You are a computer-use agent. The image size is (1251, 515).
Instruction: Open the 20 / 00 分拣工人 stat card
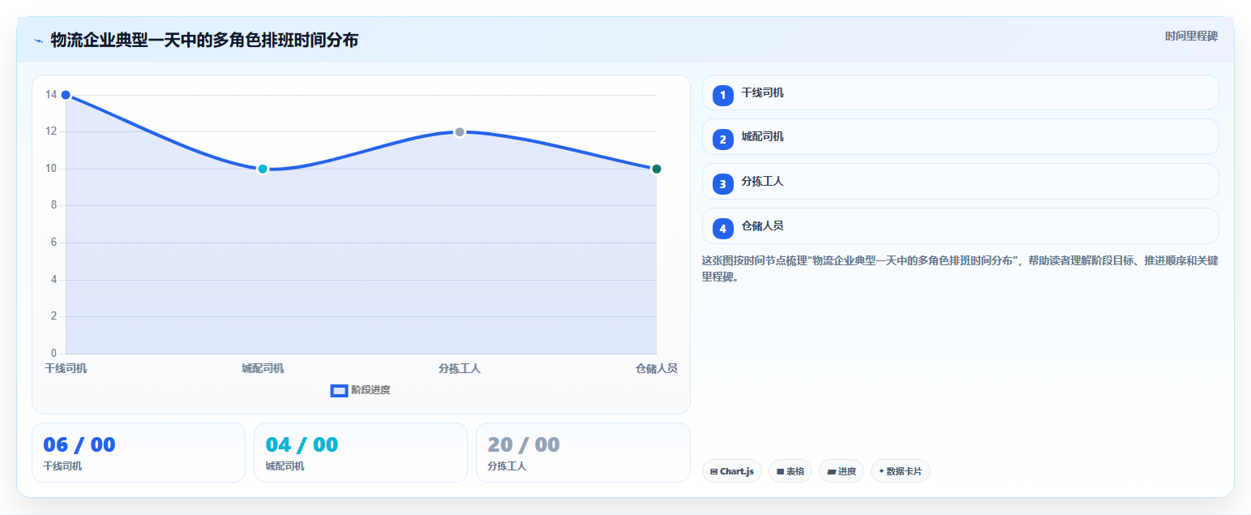click(583, 453)
